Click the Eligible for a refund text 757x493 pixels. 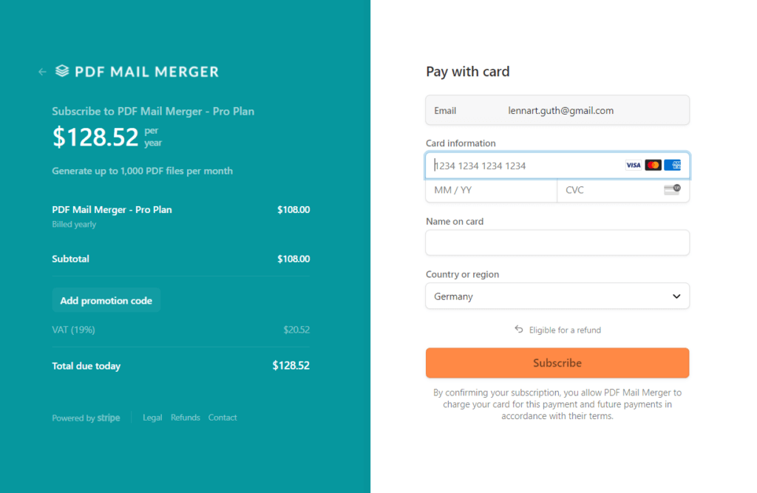pos(564,330)
